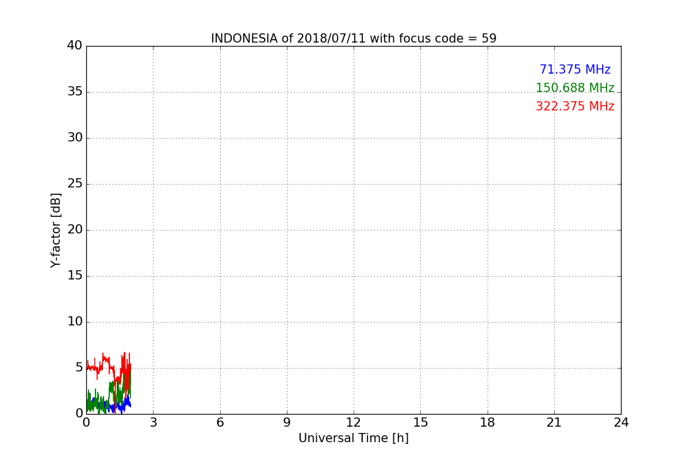Screen dimensions: 690x460
Task: Click the x-axis tick label 18
Action: (x=488, y=423)
